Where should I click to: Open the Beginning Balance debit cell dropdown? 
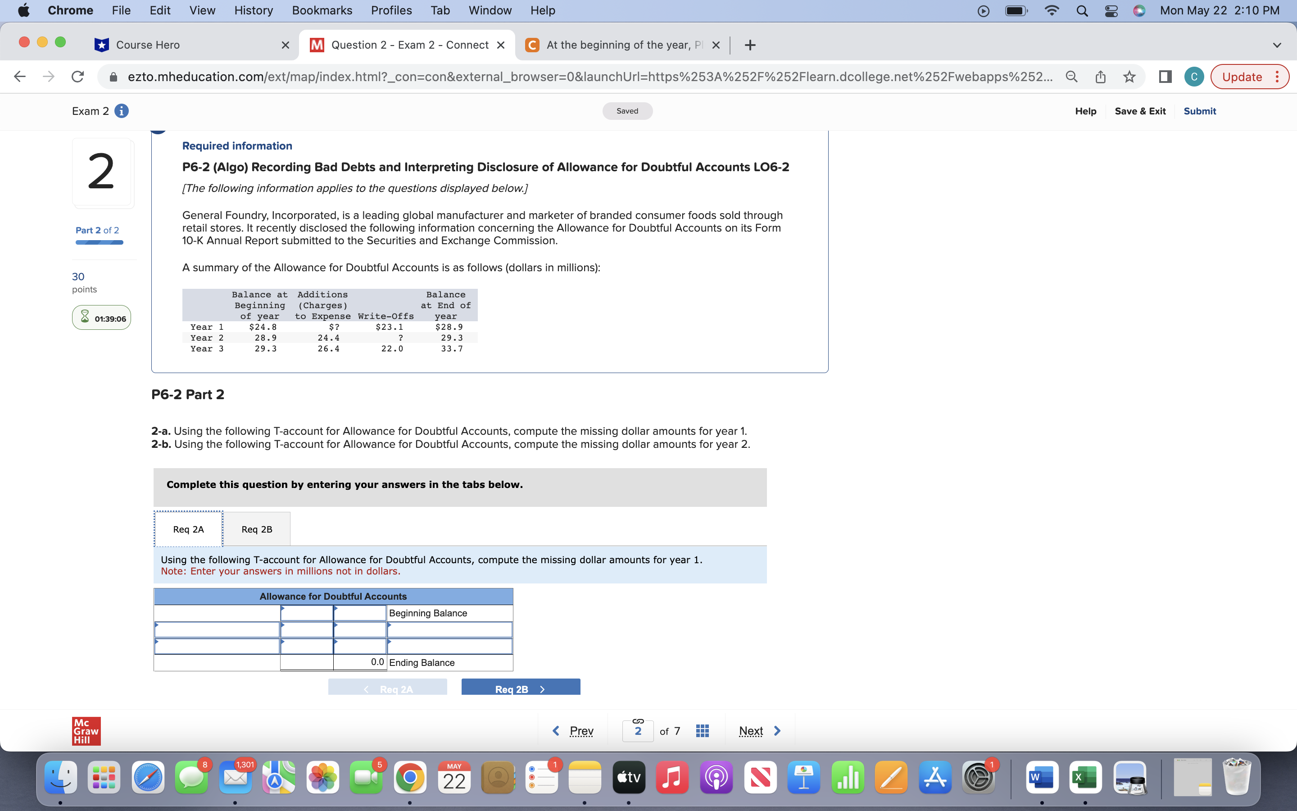(x=307, y=613)
